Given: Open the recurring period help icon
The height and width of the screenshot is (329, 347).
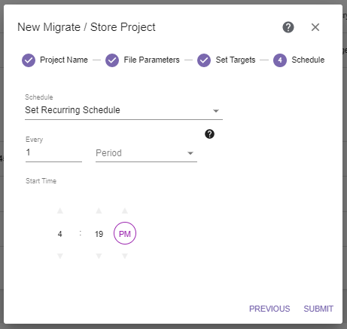Looking at the screenshot, I should 209,134.
